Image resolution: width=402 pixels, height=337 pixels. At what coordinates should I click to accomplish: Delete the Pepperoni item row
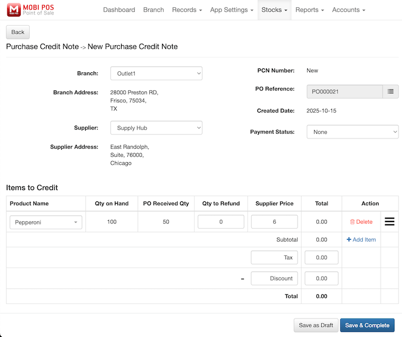(x=361, y=222)
